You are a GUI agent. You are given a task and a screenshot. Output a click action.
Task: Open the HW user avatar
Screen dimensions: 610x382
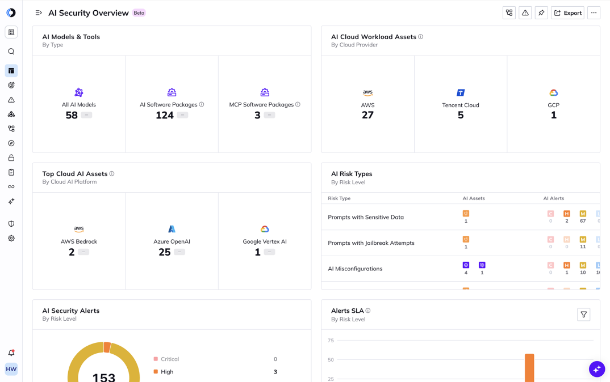[x=11, y=369]
